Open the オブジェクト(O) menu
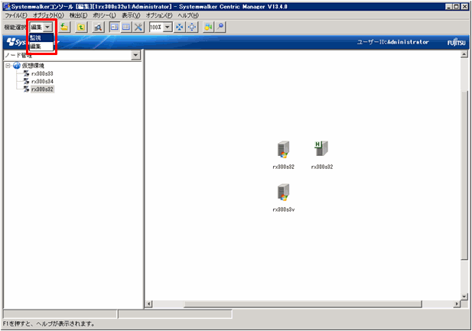472x331 pixels. [47, 15]
